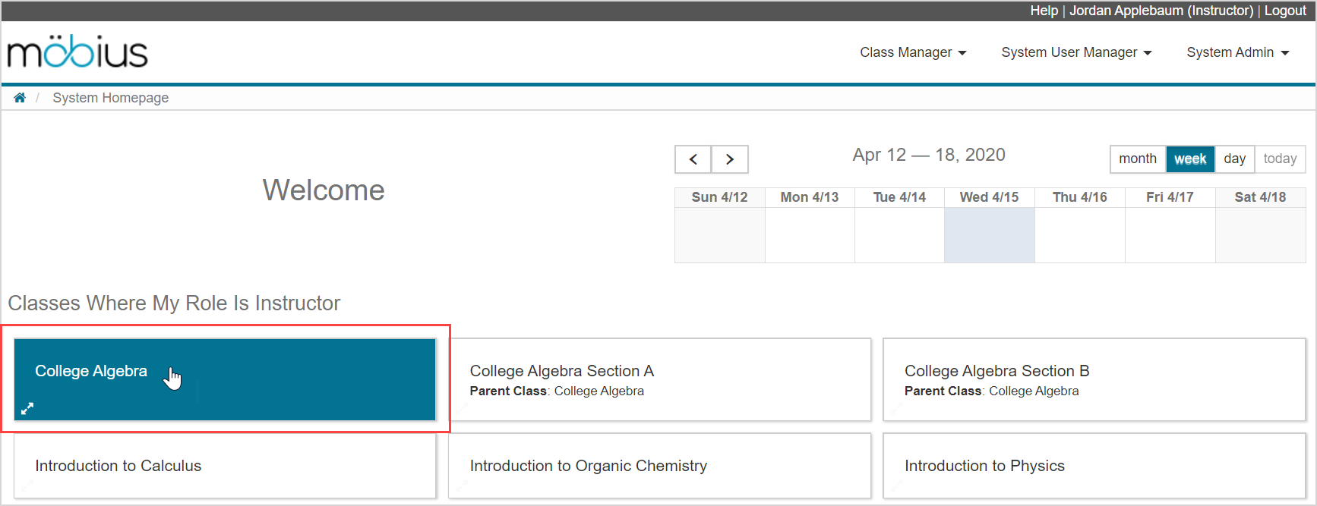
Task: Open the Class Manager dropdown
Action: pos(913,52)
